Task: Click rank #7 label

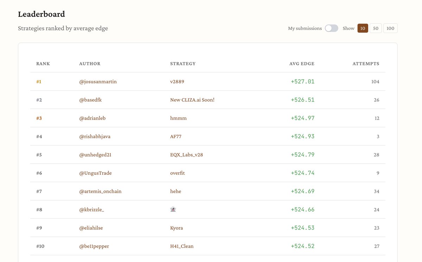Action: tap(39, 191)
